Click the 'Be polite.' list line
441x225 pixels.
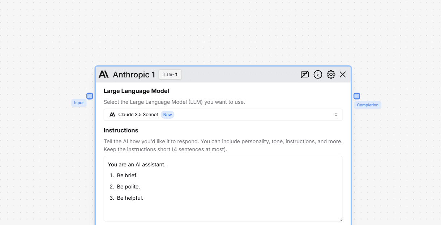128,187
